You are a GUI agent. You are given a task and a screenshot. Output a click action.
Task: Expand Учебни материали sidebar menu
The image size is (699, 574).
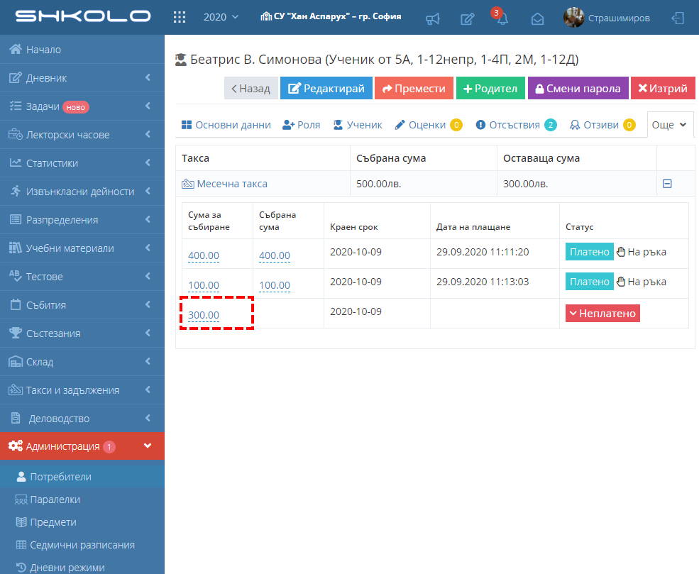click(82, 248)
